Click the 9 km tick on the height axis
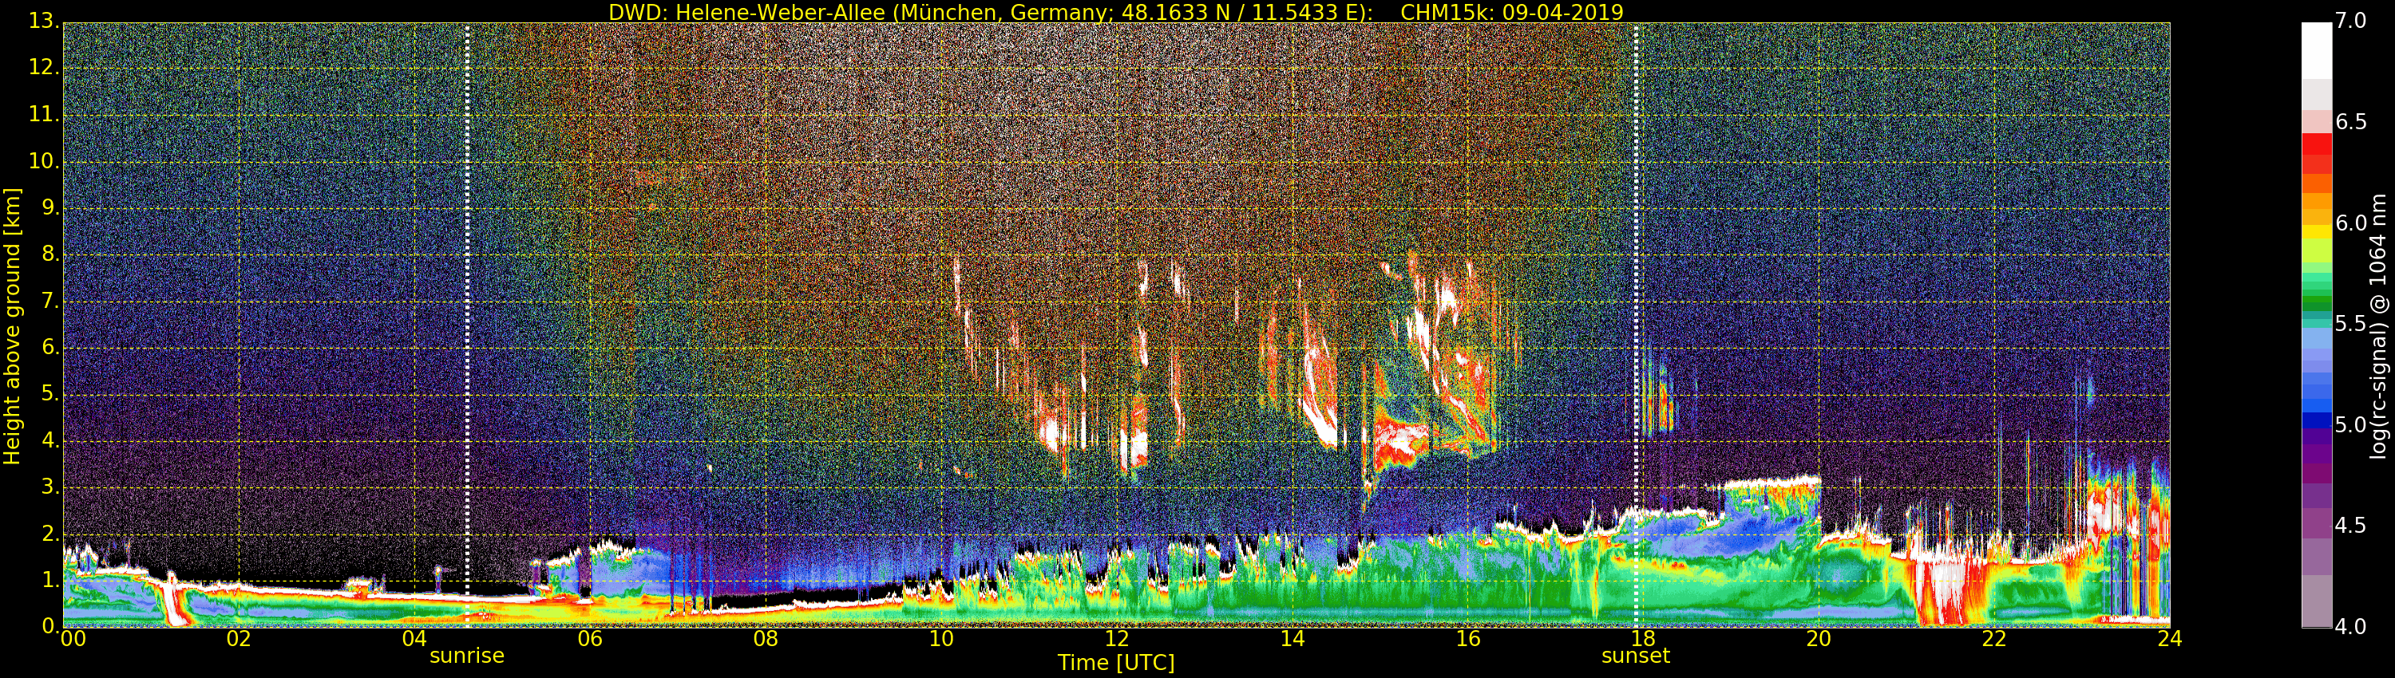Image resolution: width=2395 pixels, height=678 pixels. coord(51,207)
